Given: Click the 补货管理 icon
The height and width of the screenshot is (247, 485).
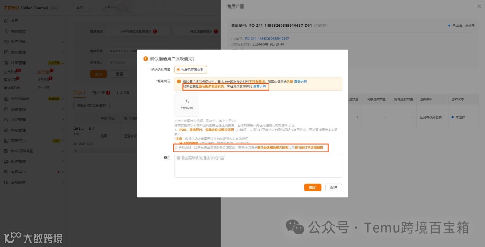Looking at the screenshot, I should (6, 120).
